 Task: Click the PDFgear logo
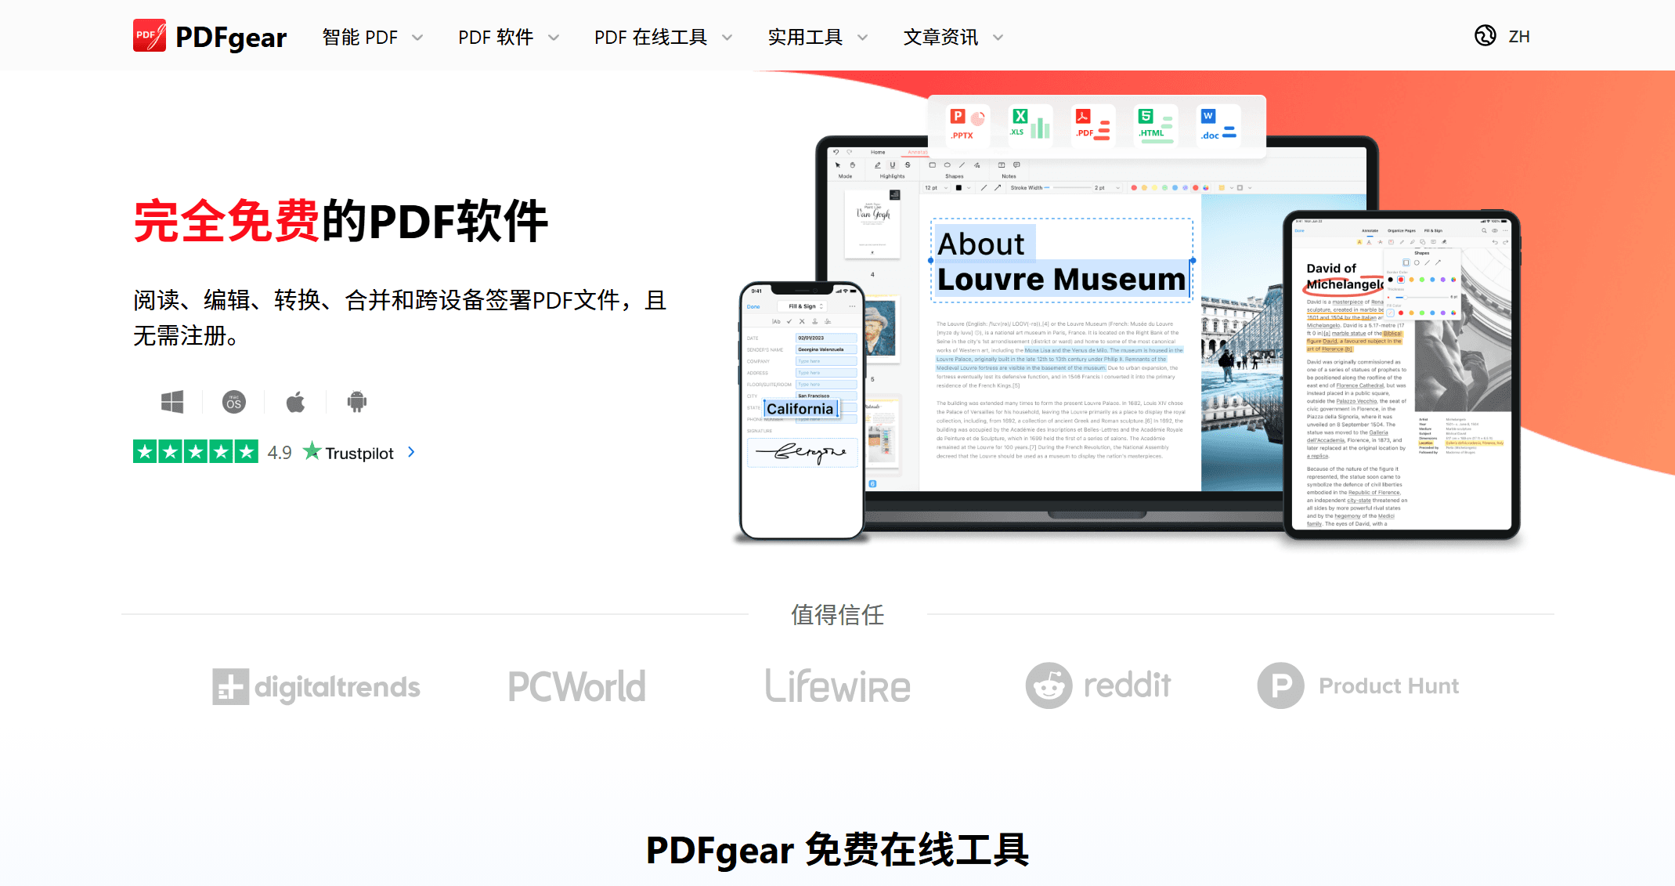(209, 36)
